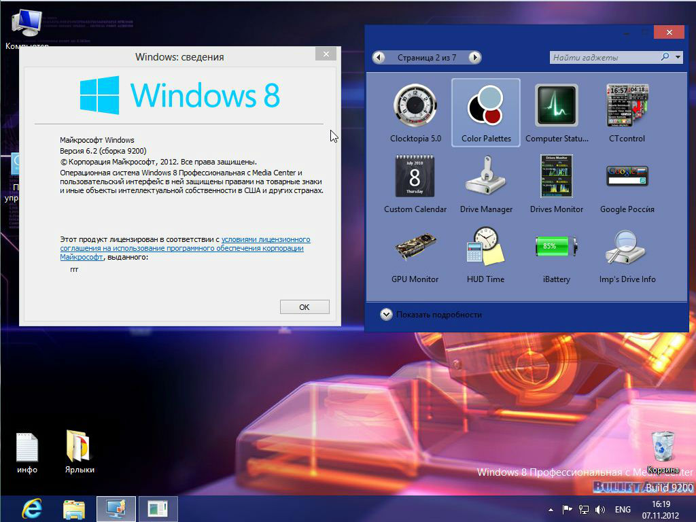
Task: Click the Версия 6.2 (сборка 9200) text
Action: coord(103,151)
